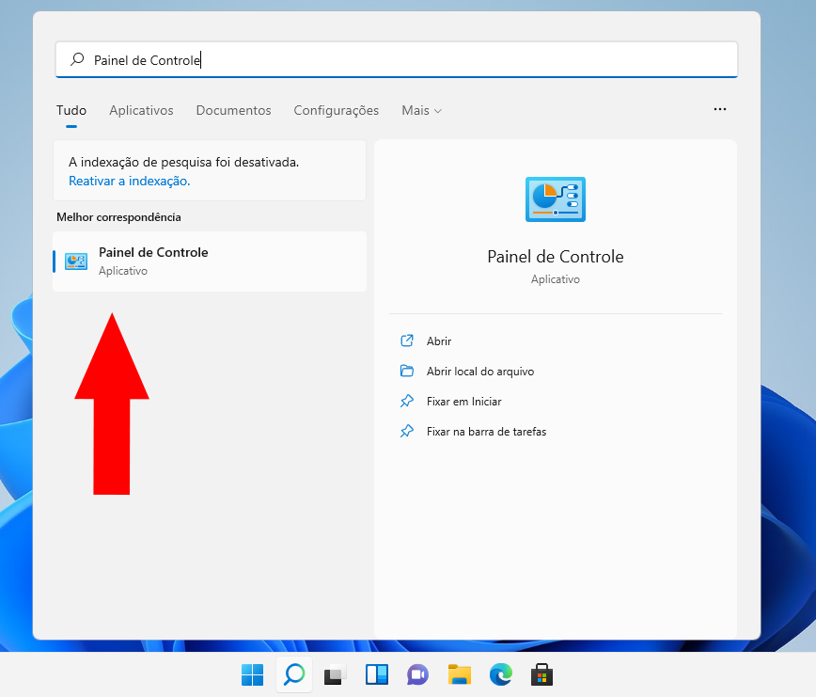Launch Microsoft Edge from the taskbar
The image size is (816, 697).
(x=500, y=674)
